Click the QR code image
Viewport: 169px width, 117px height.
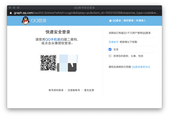(48, 63)
